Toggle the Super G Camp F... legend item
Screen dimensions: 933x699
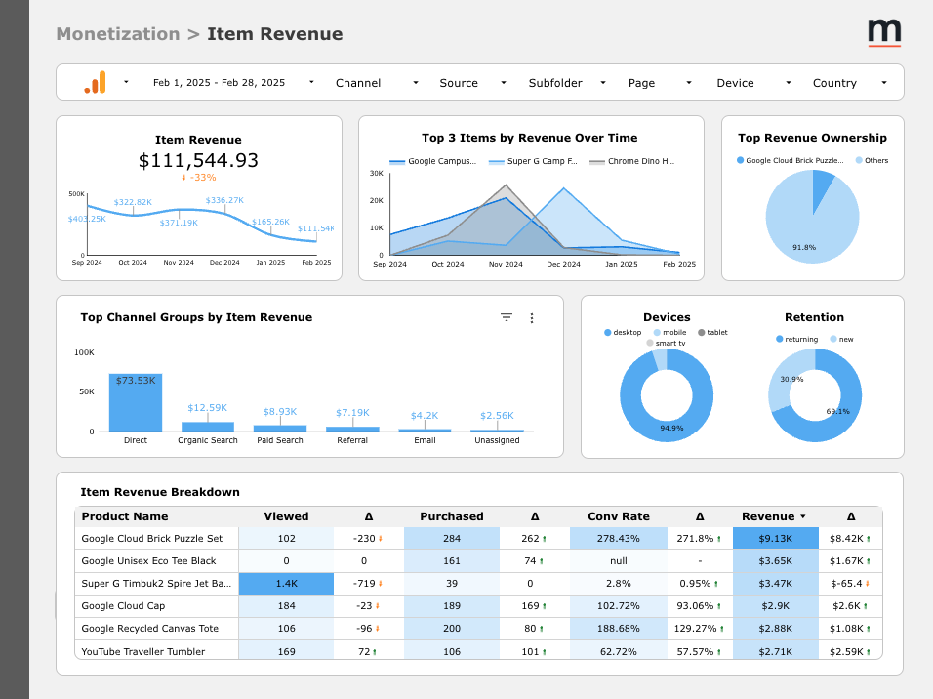533,161
